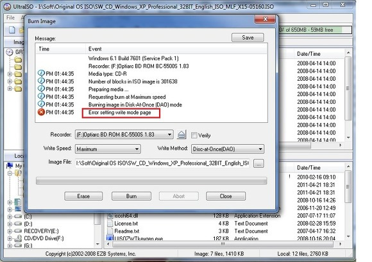Click the Readme.txt file icon

110,231
